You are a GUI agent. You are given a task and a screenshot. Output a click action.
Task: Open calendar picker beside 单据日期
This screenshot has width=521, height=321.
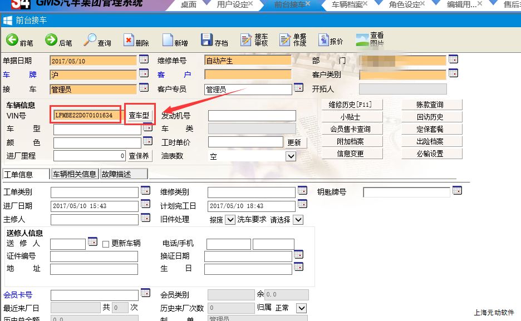(x=144, y=60)
